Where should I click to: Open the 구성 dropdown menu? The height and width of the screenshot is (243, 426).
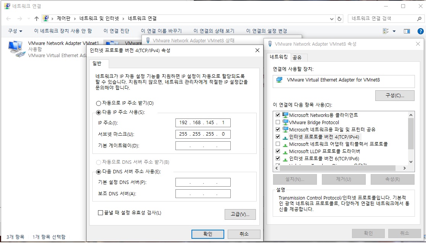click(15, 31)
